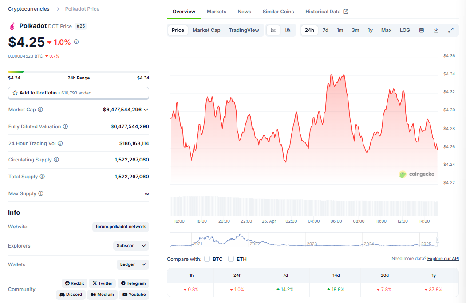Select the 3m chart range
The height and width of the screenshot is (303, 466).
355,30
